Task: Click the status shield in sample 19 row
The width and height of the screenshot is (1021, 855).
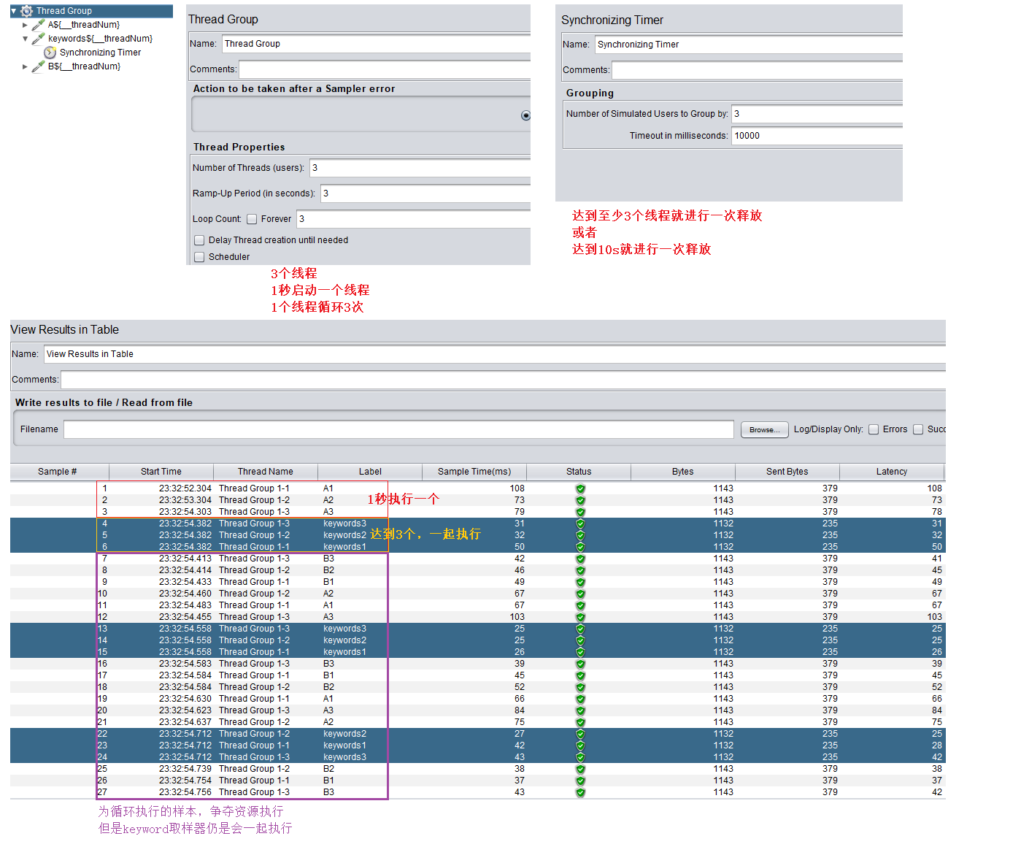Action: click(580, 699)
